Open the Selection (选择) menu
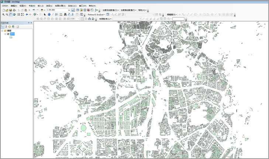The image size is (269, 159). coord(49,6)
